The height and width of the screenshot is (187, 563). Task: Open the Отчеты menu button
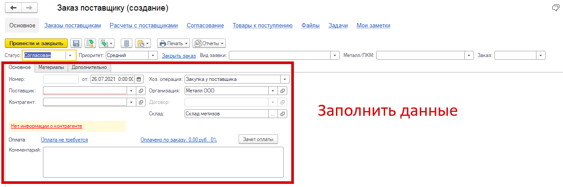click(209, 43)
